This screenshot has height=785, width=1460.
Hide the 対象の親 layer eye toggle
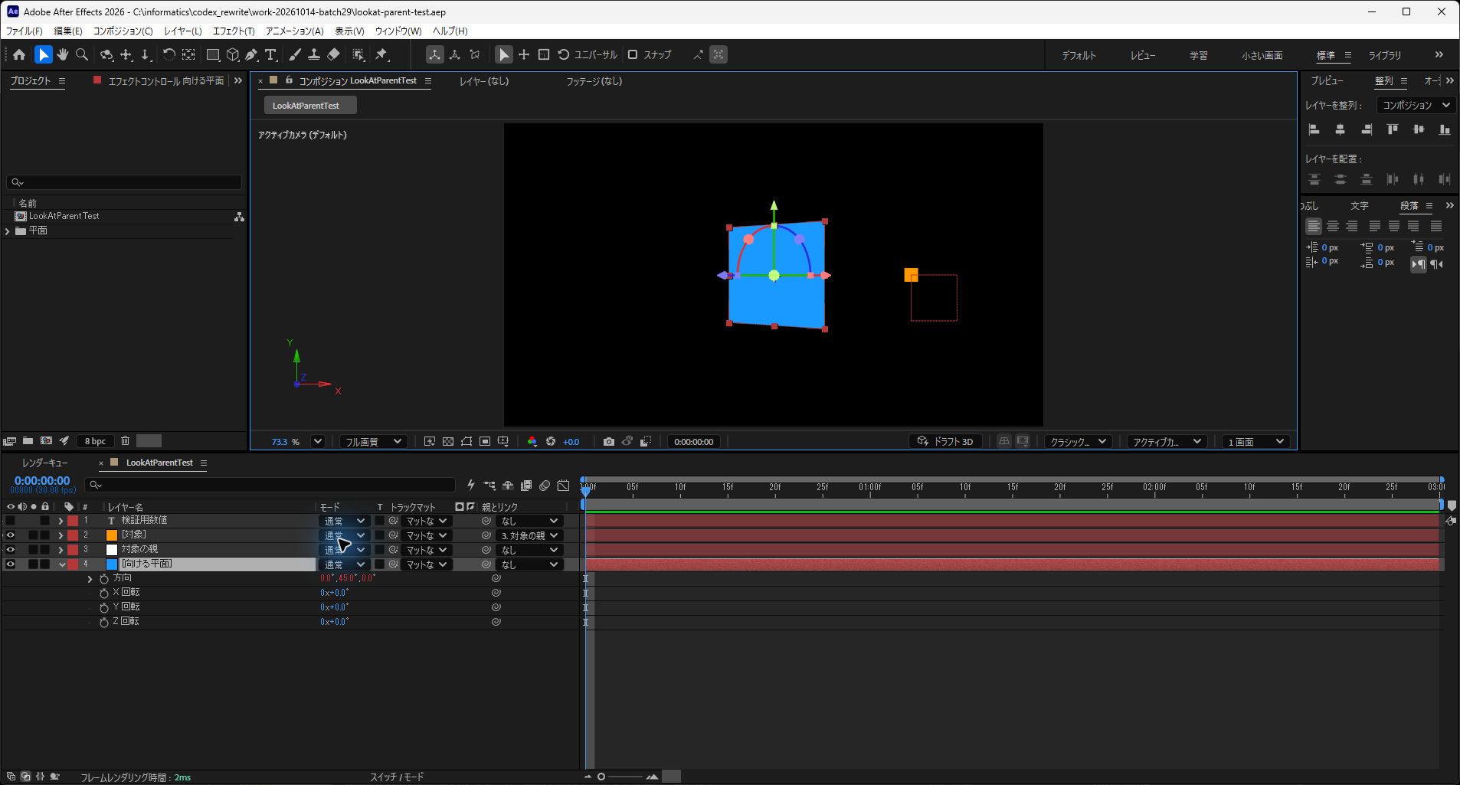point(10,549)
